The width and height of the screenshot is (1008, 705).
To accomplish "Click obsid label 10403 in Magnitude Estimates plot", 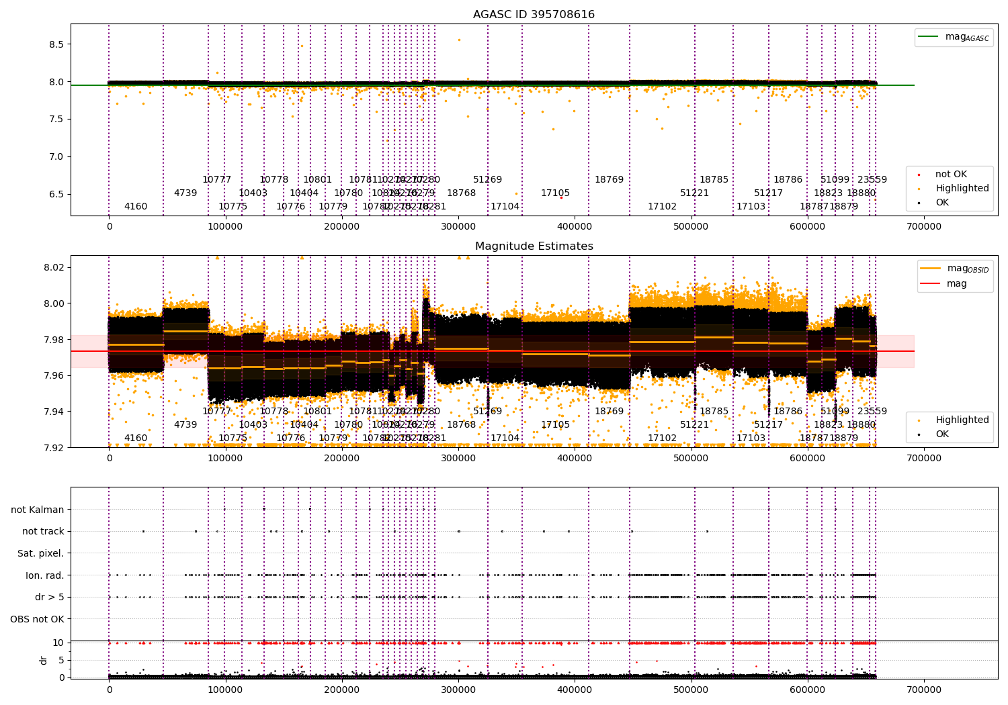I will click(x=253, y=425).
